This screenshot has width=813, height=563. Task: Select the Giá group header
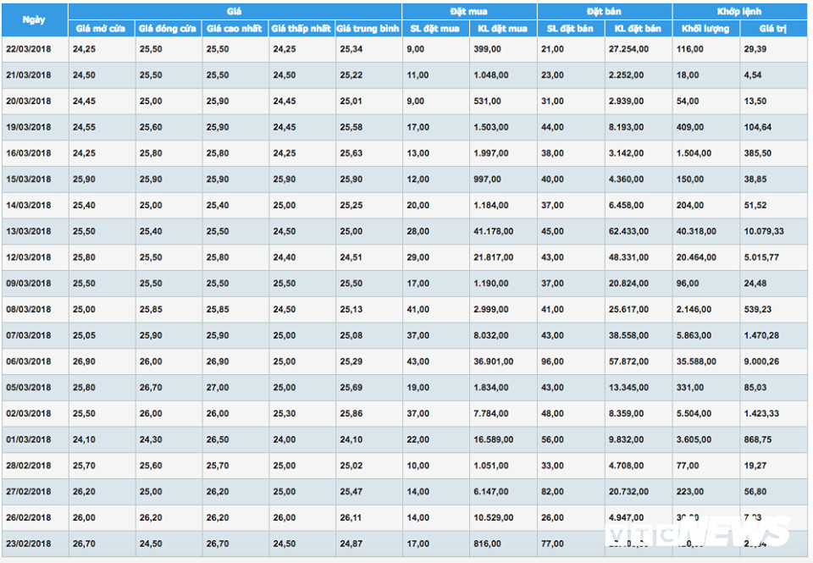[234, 12]
